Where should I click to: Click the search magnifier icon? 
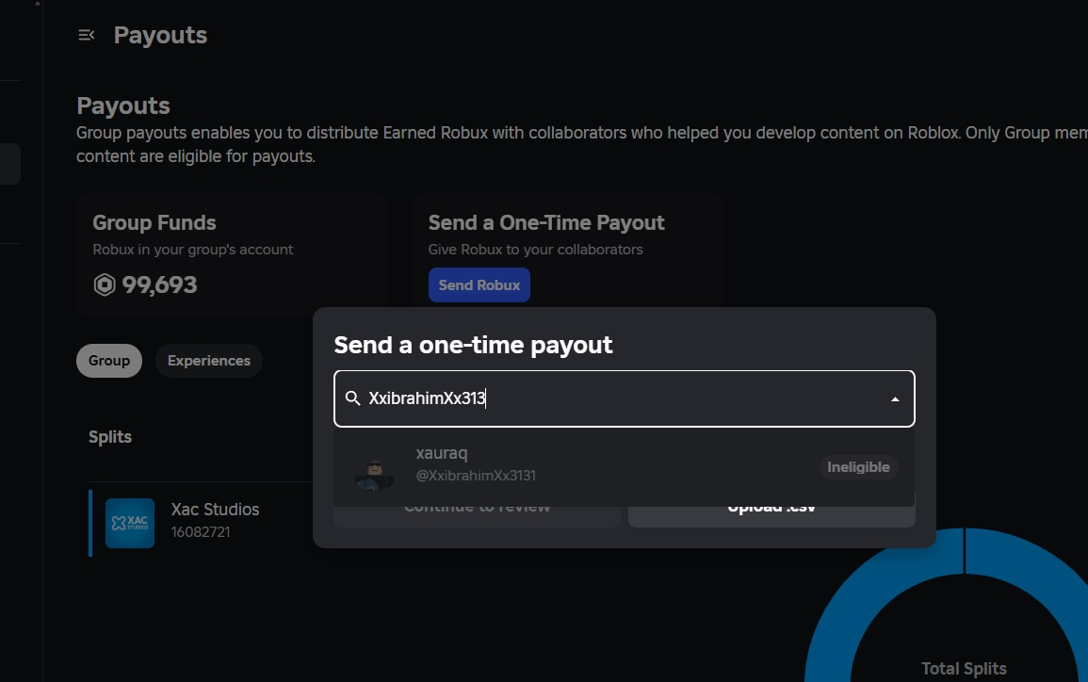point(352,398)
